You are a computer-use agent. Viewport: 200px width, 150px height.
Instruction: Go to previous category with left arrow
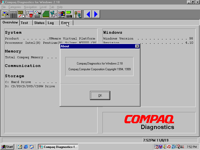[x=88, y=14]
